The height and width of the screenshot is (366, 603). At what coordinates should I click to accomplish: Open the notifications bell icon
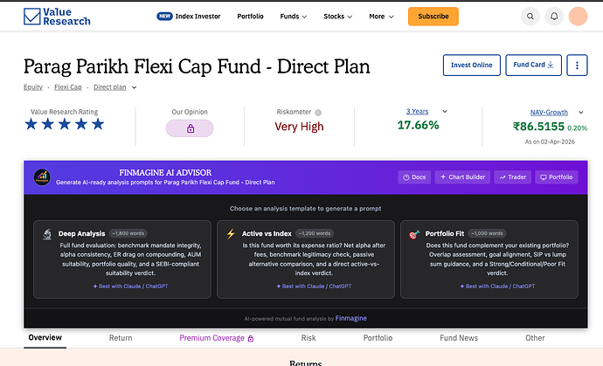pyautogui.click(x=554, y=17)
